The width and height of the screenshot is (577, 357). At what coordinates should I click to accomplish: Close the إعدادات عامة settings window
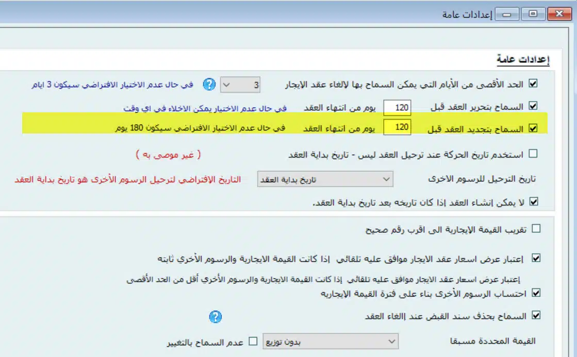[x=561, y=14]
